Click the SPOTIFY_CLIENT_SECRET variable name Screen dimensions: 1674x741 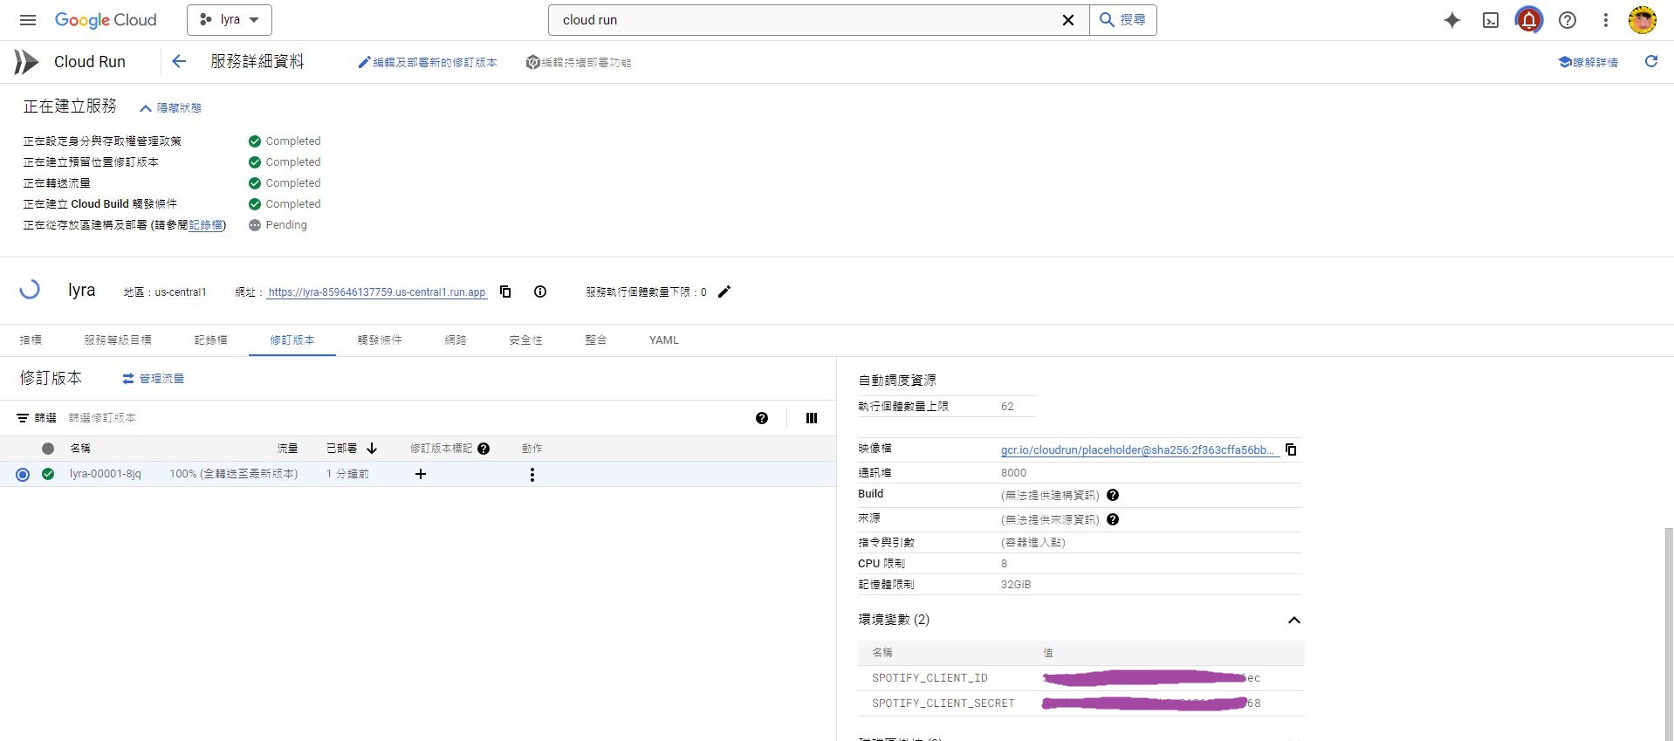point(943,703)
